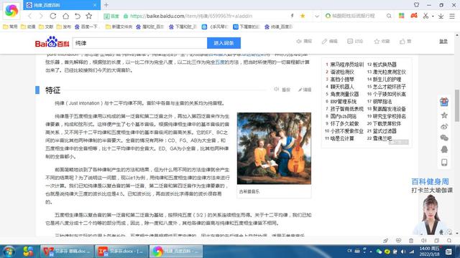
Task: Open the 黑马程序员培训 link
Action: (x=346, y=64)
